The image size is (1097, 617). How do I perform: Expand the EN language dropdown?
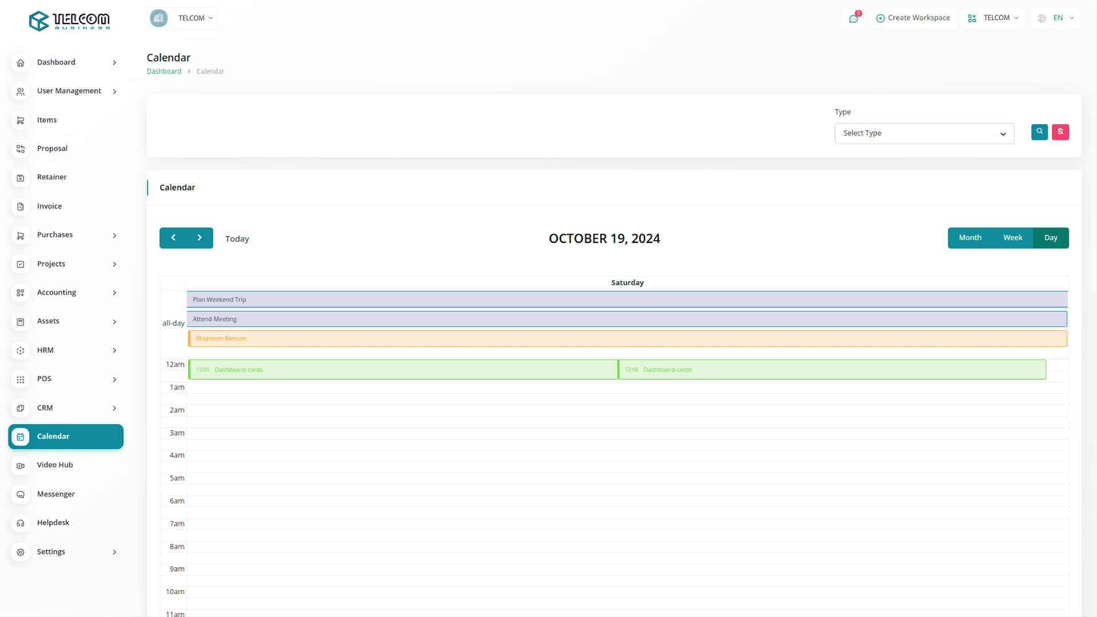coord(1056,18)
